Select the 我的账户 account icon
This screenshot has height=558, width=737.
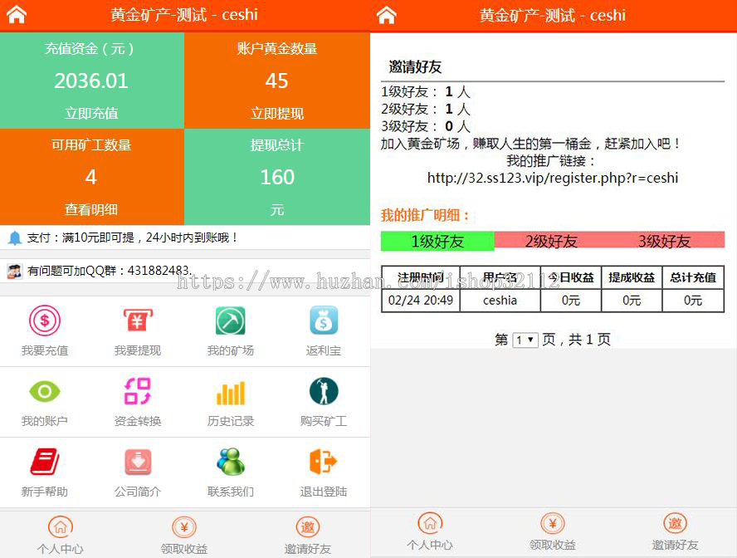click(x=44, y=390)
